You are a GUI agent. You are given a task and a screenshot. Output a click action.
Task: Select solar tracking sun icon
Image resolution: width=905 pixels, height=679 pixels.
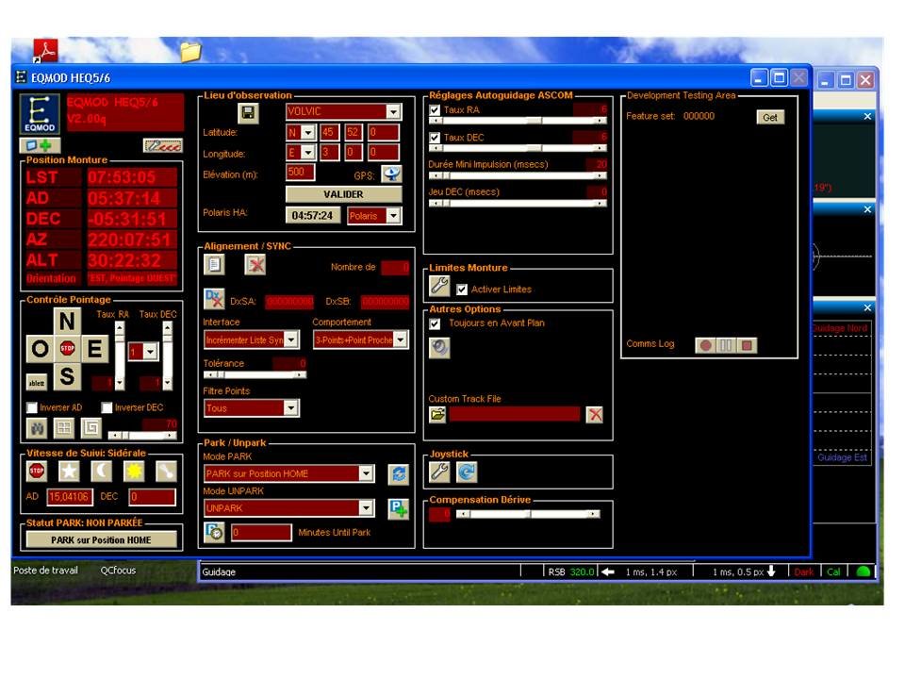pyautogui.click(x=134, y=472)
